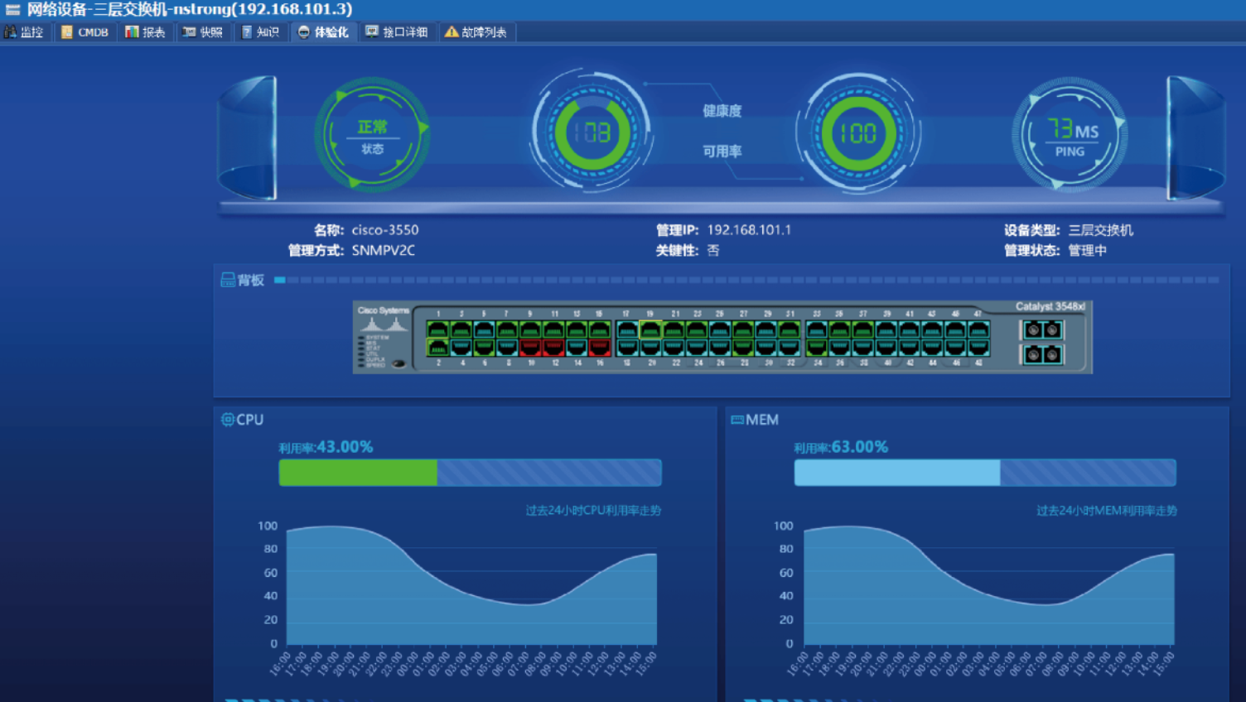Click the CPU utilization progress bar

tap(471, 473)
